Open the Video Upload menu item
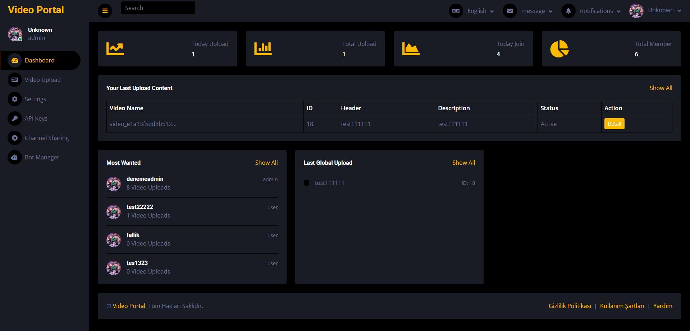Image resolution: width=690 pixels, height=331 pixels. point(42,80)
